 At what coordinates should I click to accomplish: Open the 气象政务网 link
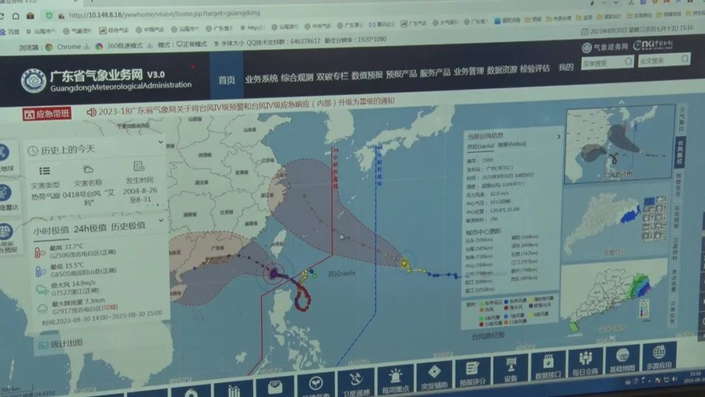604,47
